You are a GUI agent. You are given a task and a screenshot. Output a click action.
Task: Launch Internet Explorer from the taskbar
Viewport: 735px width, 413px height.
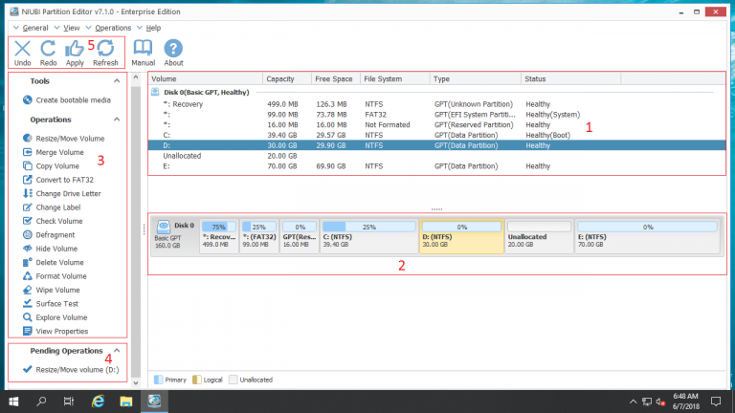pos(98,402)
